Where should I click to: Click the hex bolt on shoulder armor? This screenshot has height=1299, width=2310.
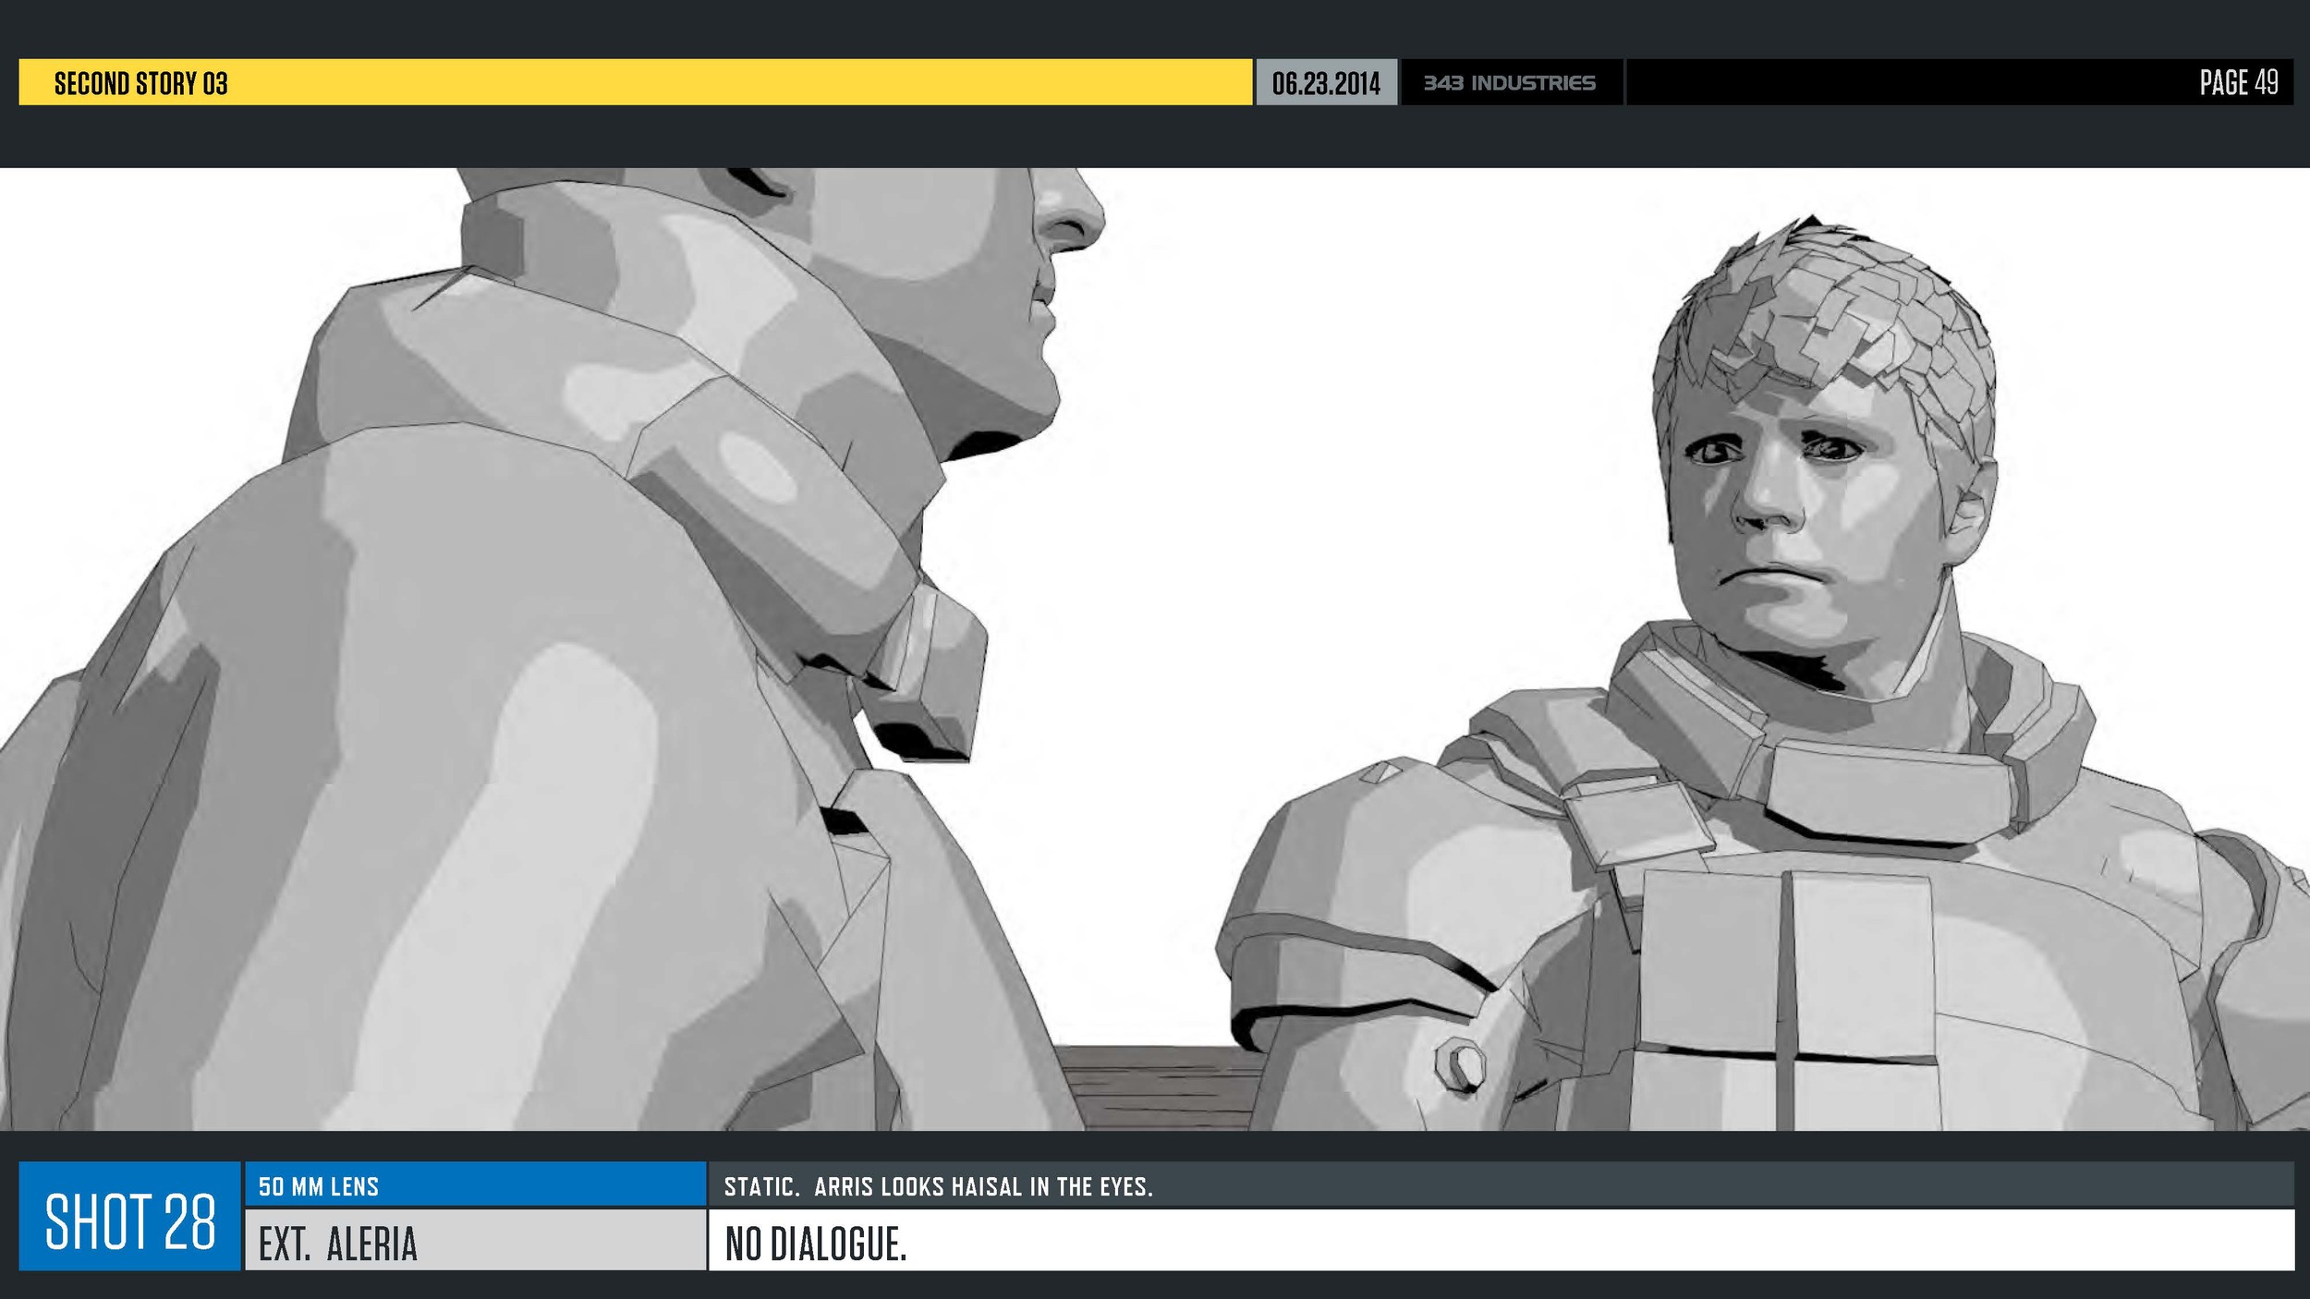[x=1460, y=1064]
